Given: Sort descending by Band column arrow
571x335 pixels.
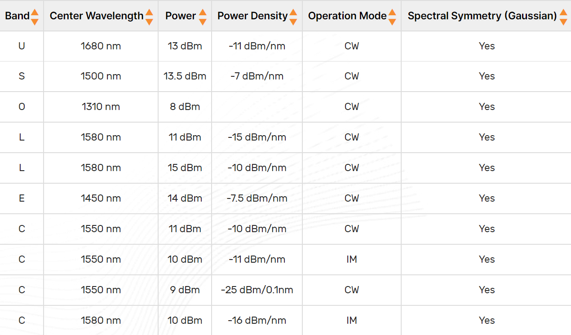Looking at the screenshot, I should pos(35,21).
